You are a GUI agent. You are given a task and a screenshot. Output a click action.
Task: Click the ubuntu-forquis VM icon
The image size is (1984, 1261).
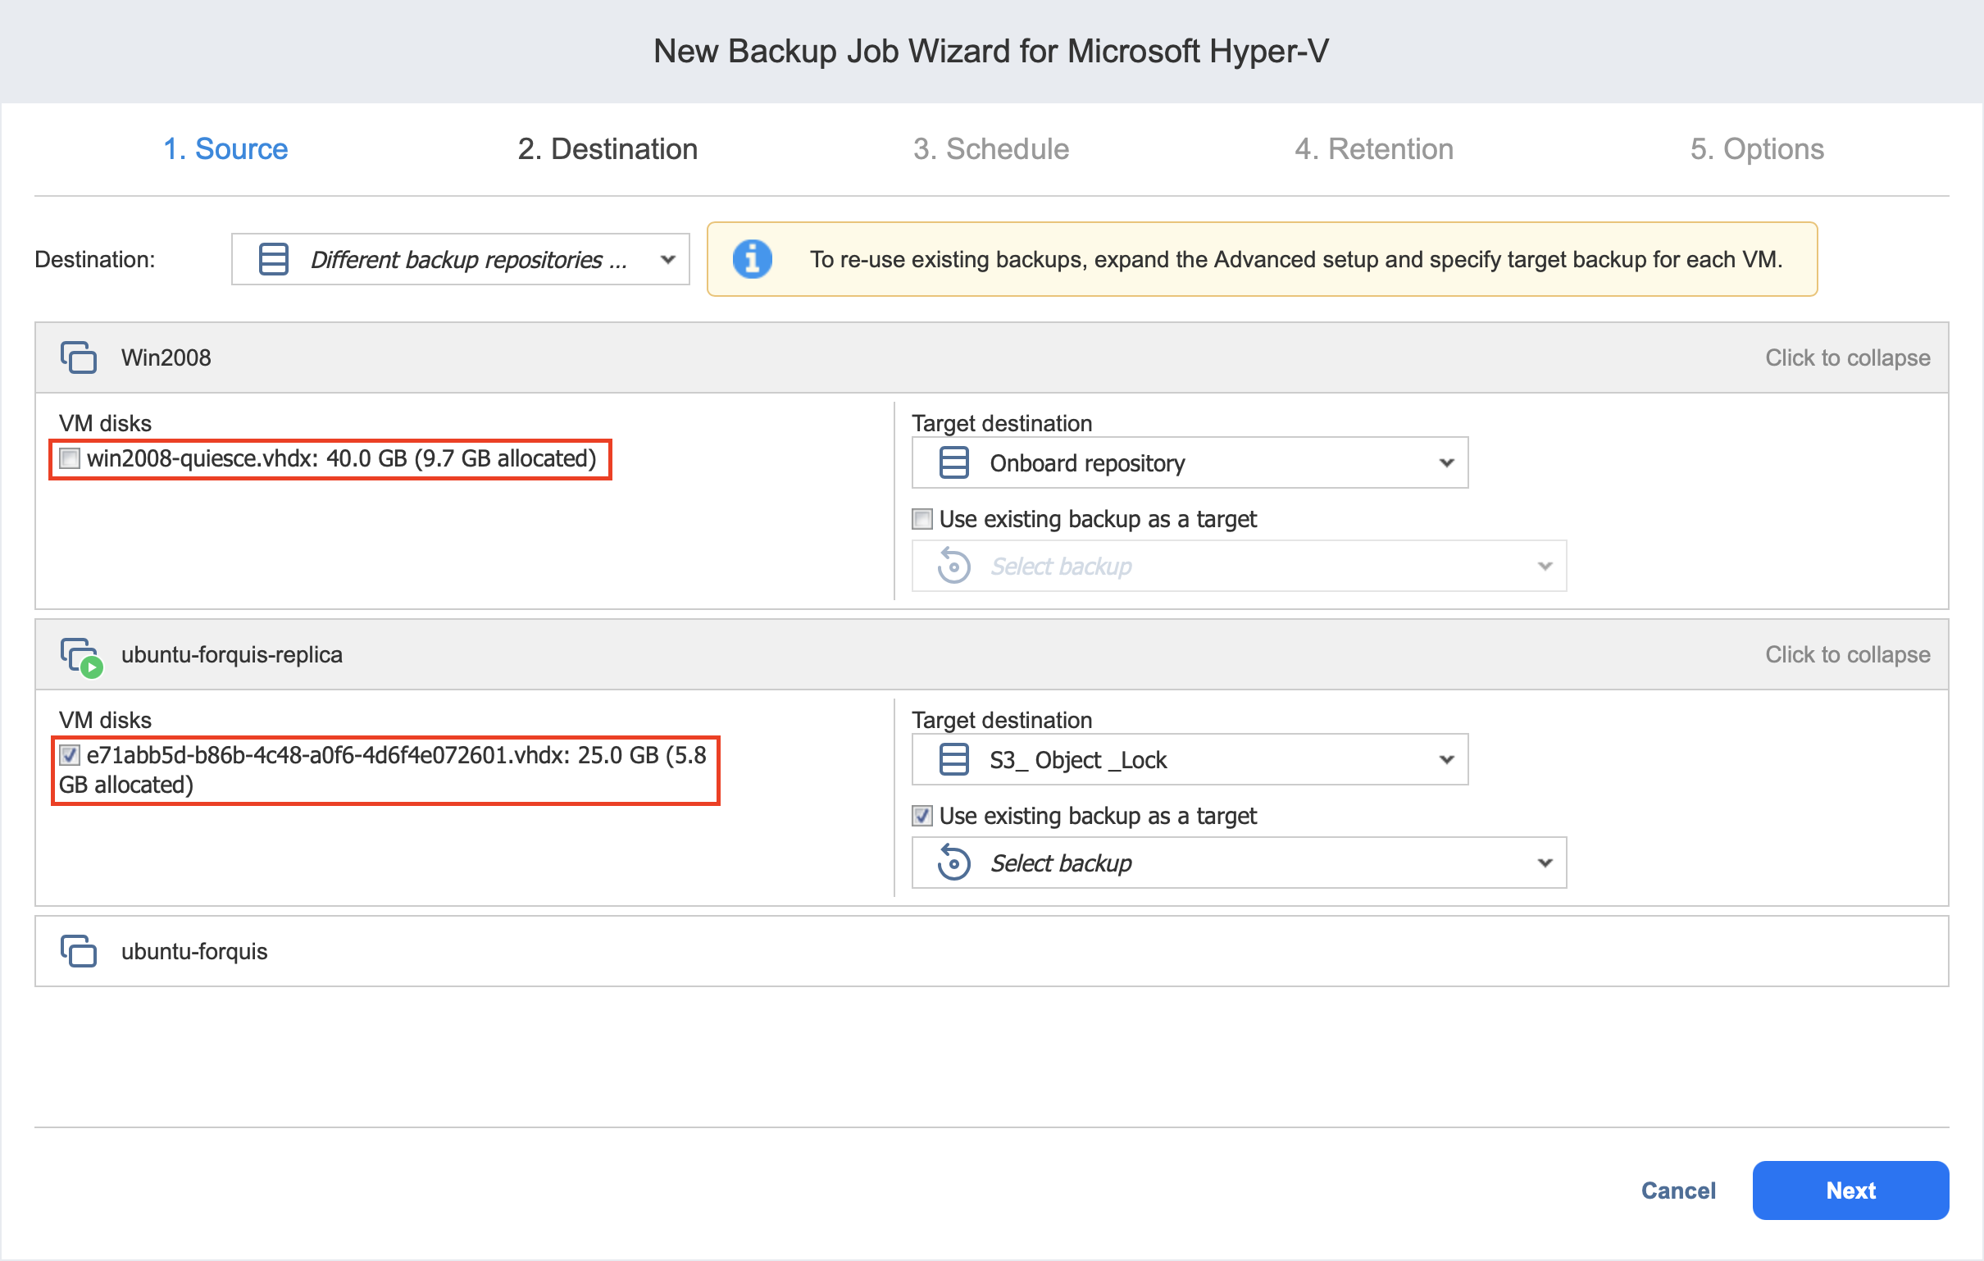pyautogui.click(x=78, y=952)
